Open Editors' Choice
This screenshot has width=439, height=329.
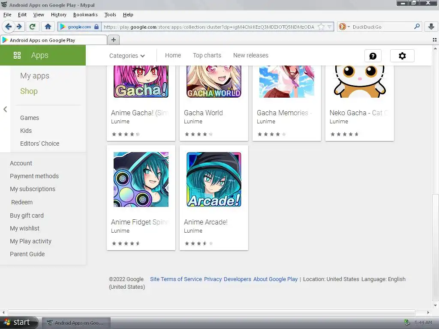pyautogui.click(x=39, y=144)
